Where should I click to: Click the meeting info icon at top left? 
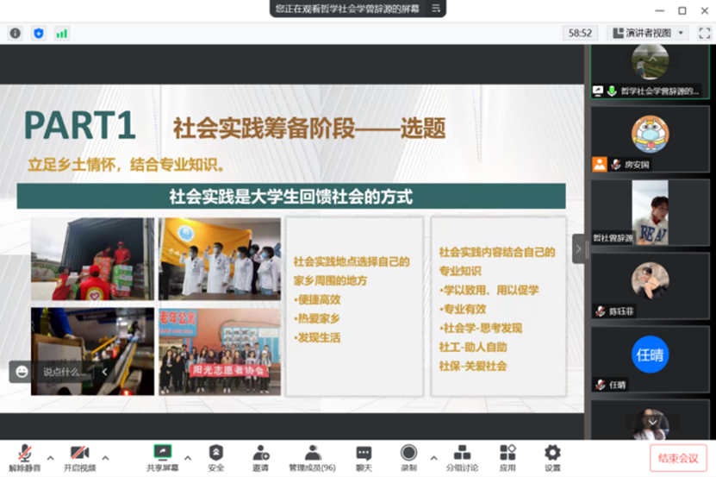pyautogui.click(x=15, y=33)
